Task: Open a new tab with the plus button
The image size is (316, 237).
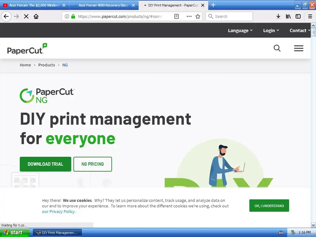Action: pos(213,5)
